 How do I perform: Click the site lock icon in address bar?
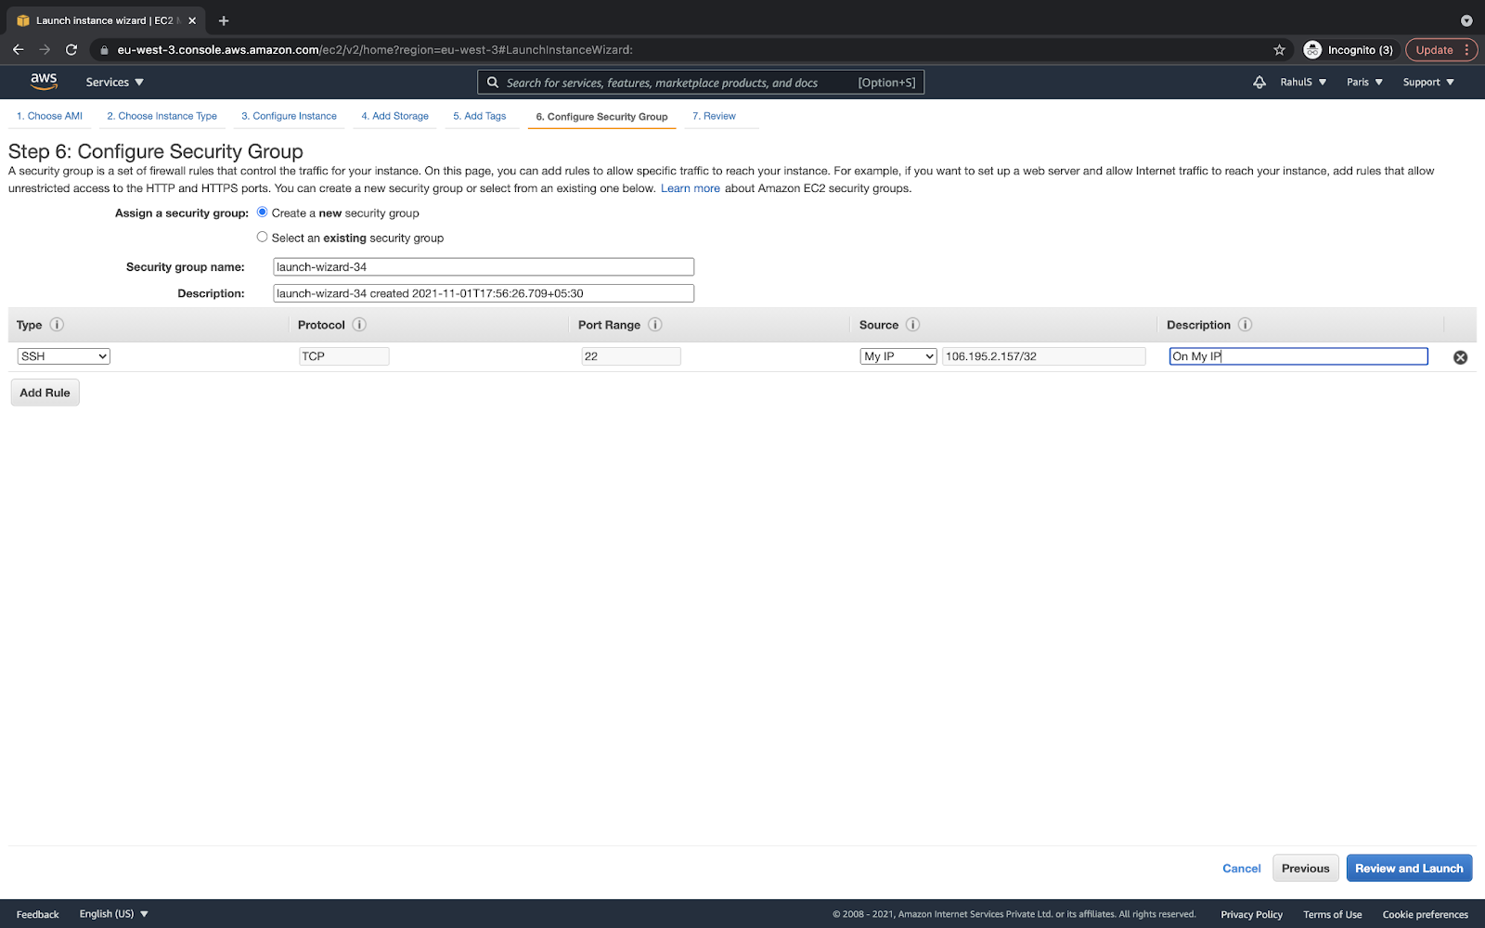coord(105,50)
